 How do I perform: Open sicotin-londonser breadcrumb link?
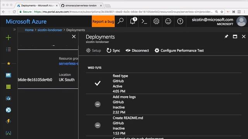click(50, 30)
